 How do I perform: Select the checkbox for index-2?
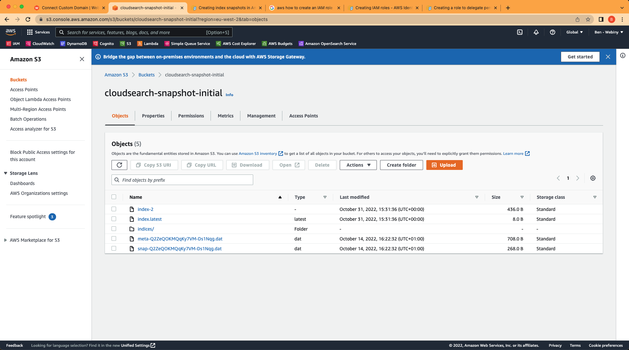click(x=114, y=209)
